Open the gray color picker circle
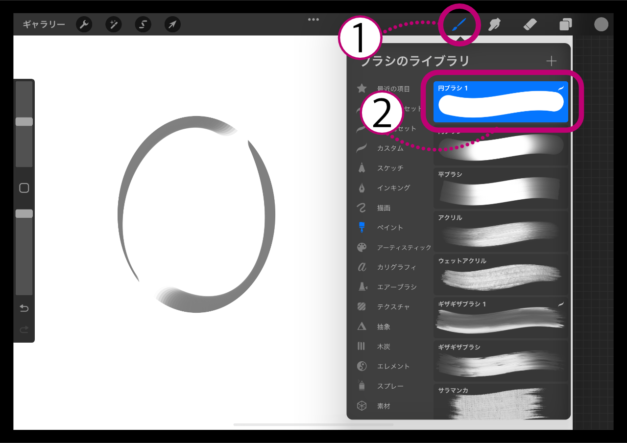The height and width of the screenshot is (443, 627). point(601,24)
